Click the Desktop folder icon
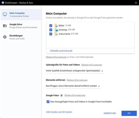The image size is (139, 118). point(56,30)
